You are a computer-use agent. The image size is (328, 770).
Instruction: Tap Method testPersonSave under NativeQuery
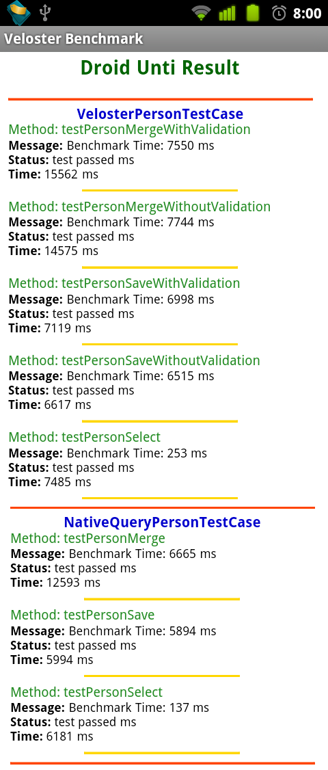point(83,615)
